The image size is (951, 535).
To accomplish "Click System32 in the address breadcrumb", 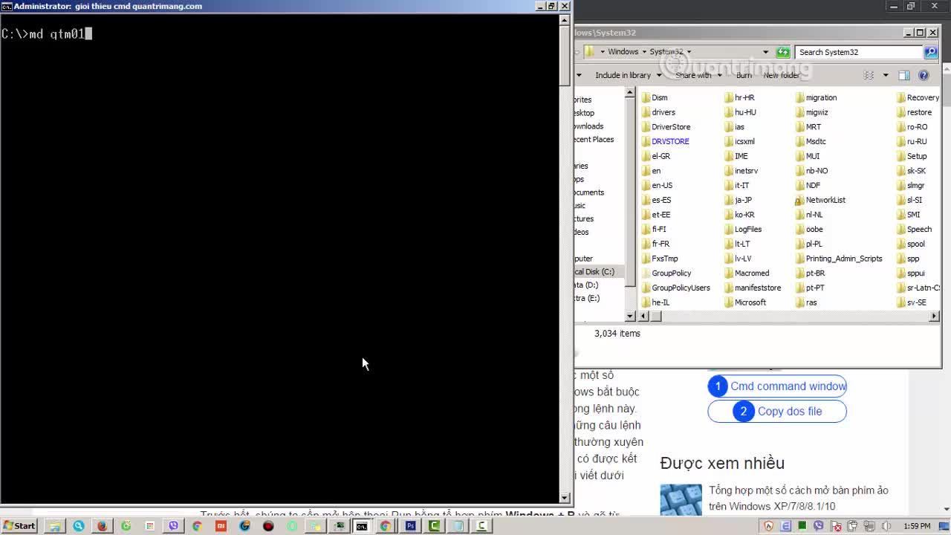I will [x=666, y=52].
